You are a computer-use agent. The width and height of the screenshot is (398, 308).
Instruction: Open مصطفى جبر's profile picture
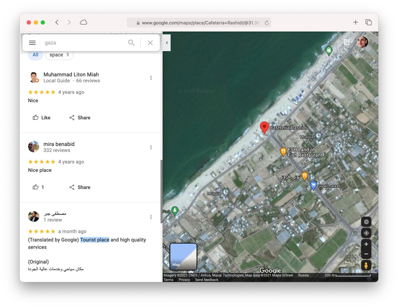(x=34, y=216)
